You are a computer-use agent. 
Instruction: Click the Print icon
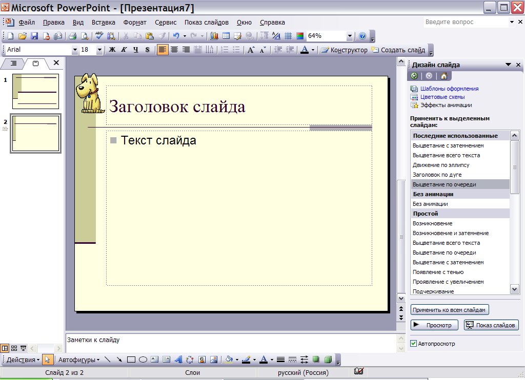73,36
